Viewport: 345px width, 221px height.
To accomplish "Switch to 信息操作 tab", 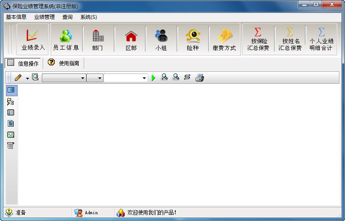I will pos(23,63).
